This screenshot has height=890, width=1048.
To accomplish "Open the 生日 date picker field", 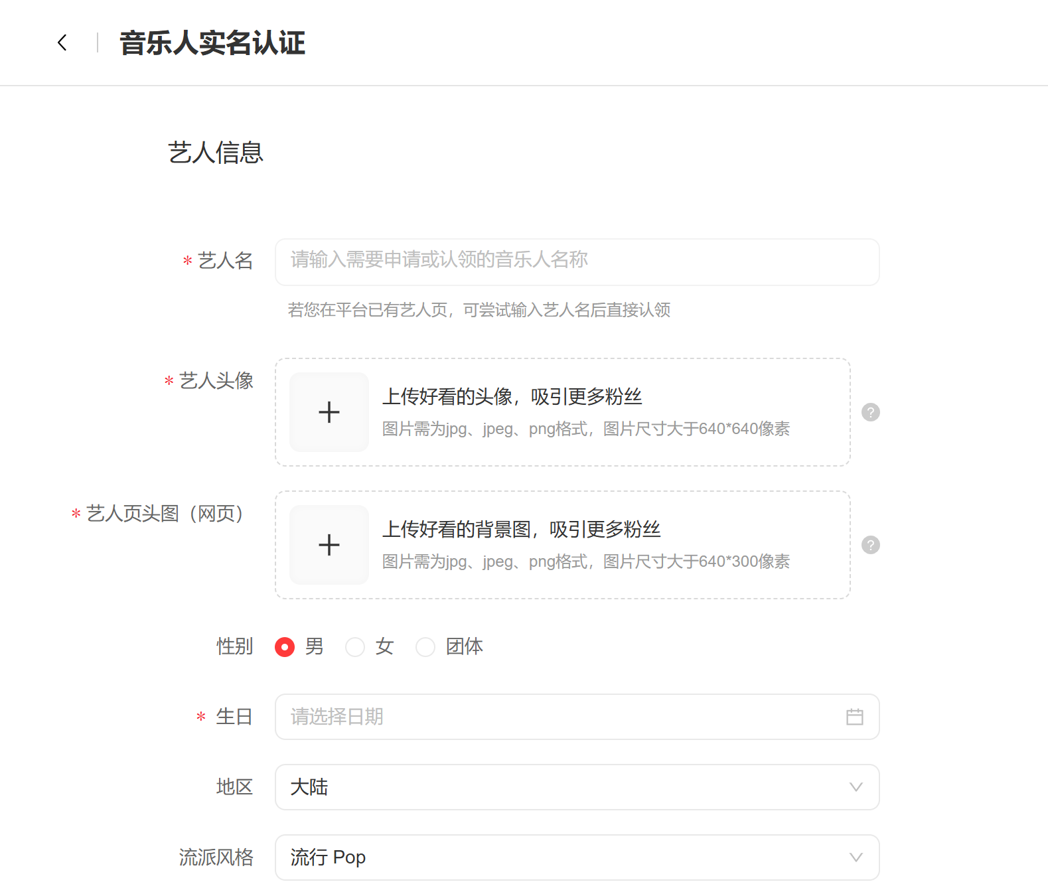I will 558,717.
